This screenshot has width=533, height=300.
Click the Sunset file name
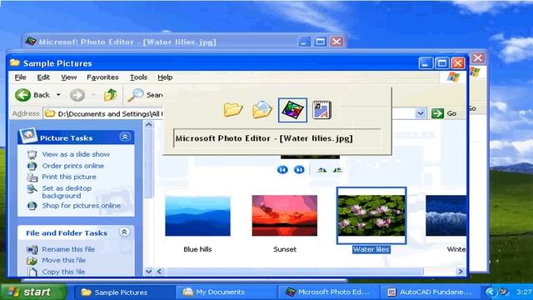tap(285, 249)
